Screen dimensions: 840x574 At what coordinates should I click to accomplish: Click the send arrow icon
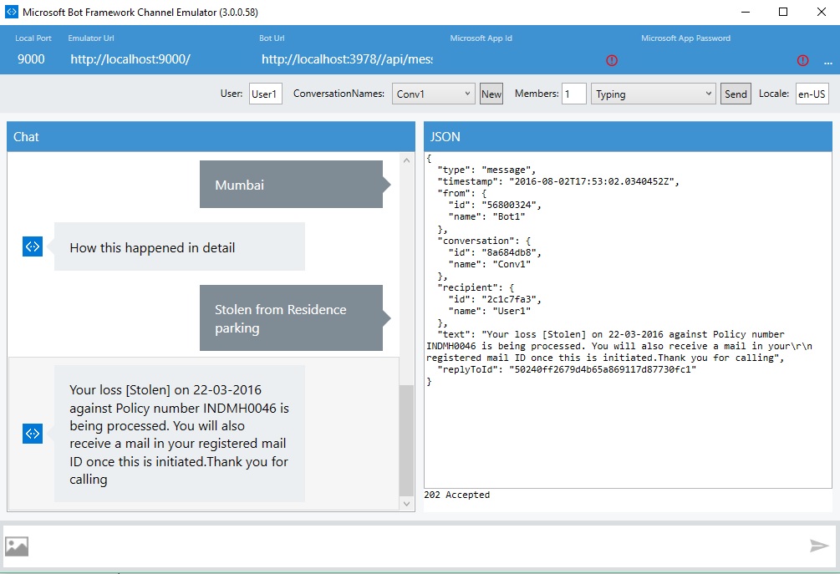tap(819, 546)
